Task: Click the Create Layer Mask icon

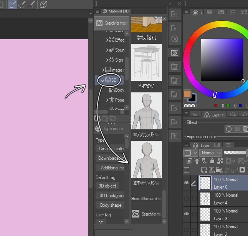Action: [x=242, y=170]
